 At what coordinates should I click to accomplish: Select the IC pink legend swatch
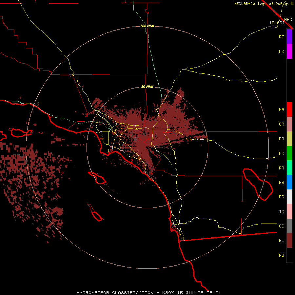point(289,211)
